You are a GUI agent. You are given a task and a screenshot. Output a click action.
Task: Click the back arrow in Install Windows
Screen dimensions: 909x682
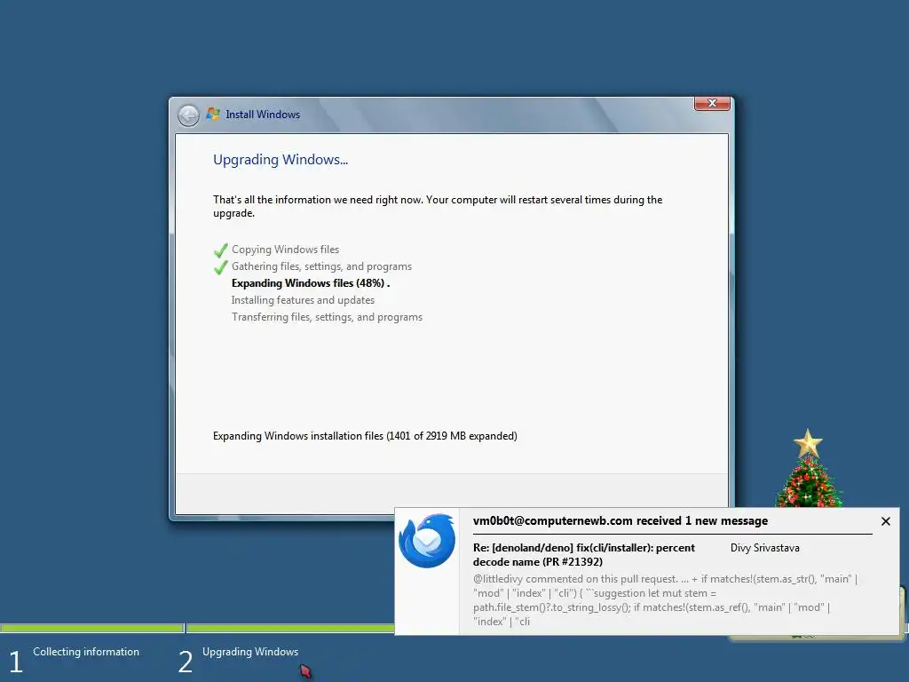pyautogui.click(x=188, y=115)
